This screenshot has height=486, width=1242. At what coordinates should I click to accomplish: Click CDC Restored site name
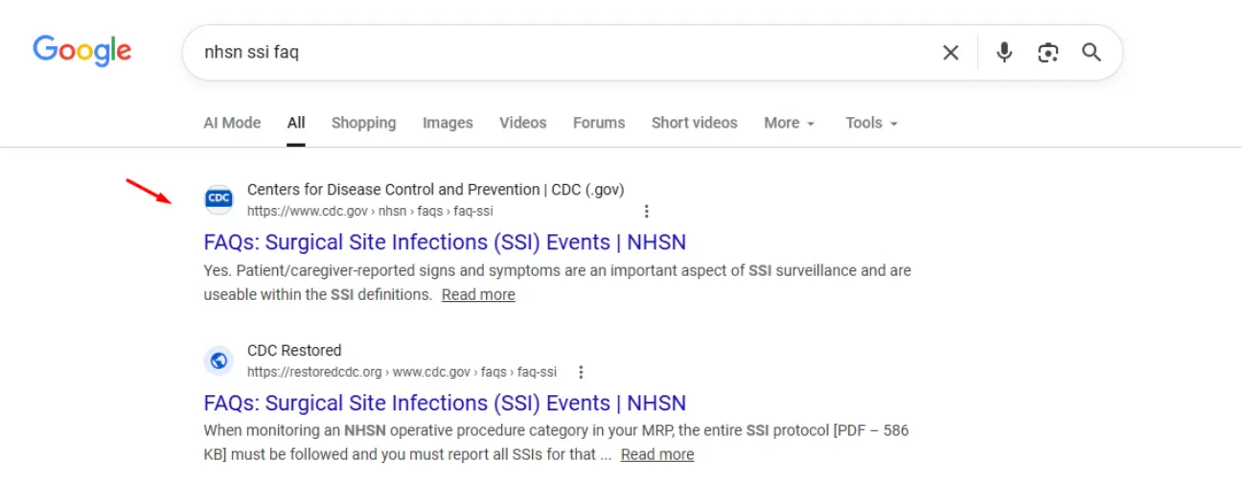(x=294, y=350)
